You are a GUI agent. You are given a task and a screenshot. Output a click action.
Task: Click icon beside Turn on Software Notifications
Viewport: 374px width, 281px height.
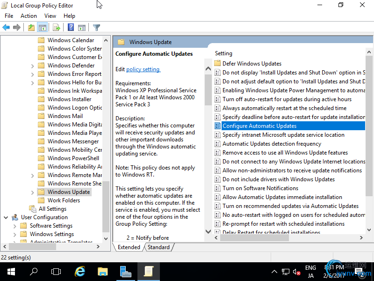[217, 188]
